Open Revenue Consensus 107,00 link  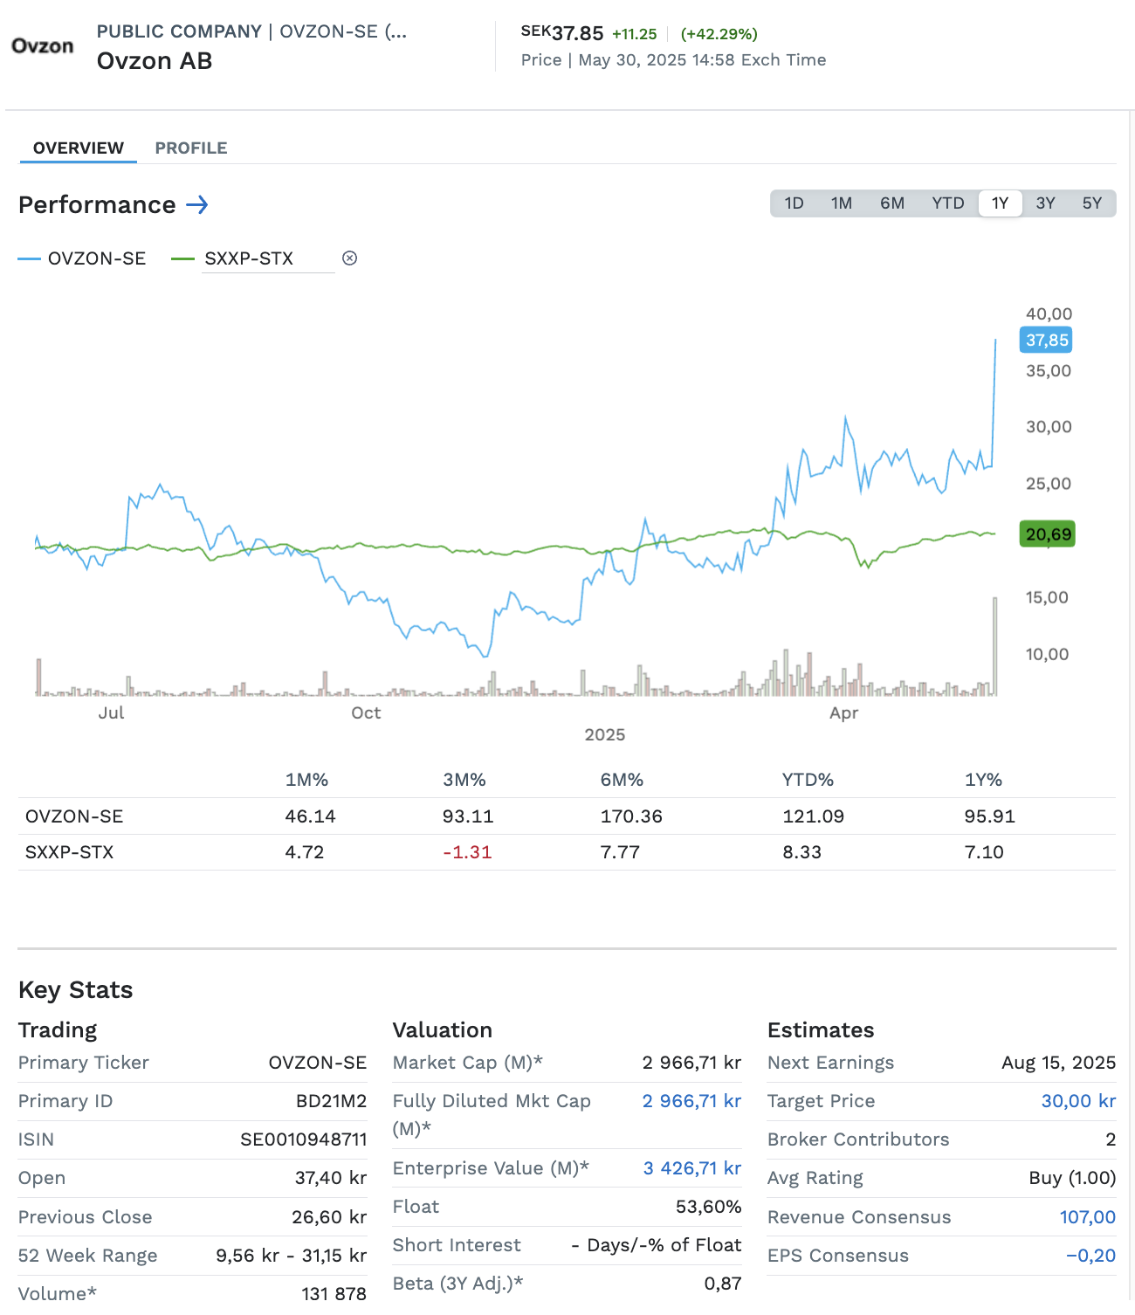(1088, 1217)
